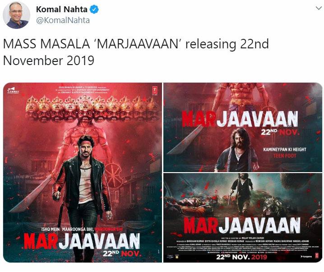Click the T-Series logo on bottom-right poster

pyautogui.click(x=317, y=256)
